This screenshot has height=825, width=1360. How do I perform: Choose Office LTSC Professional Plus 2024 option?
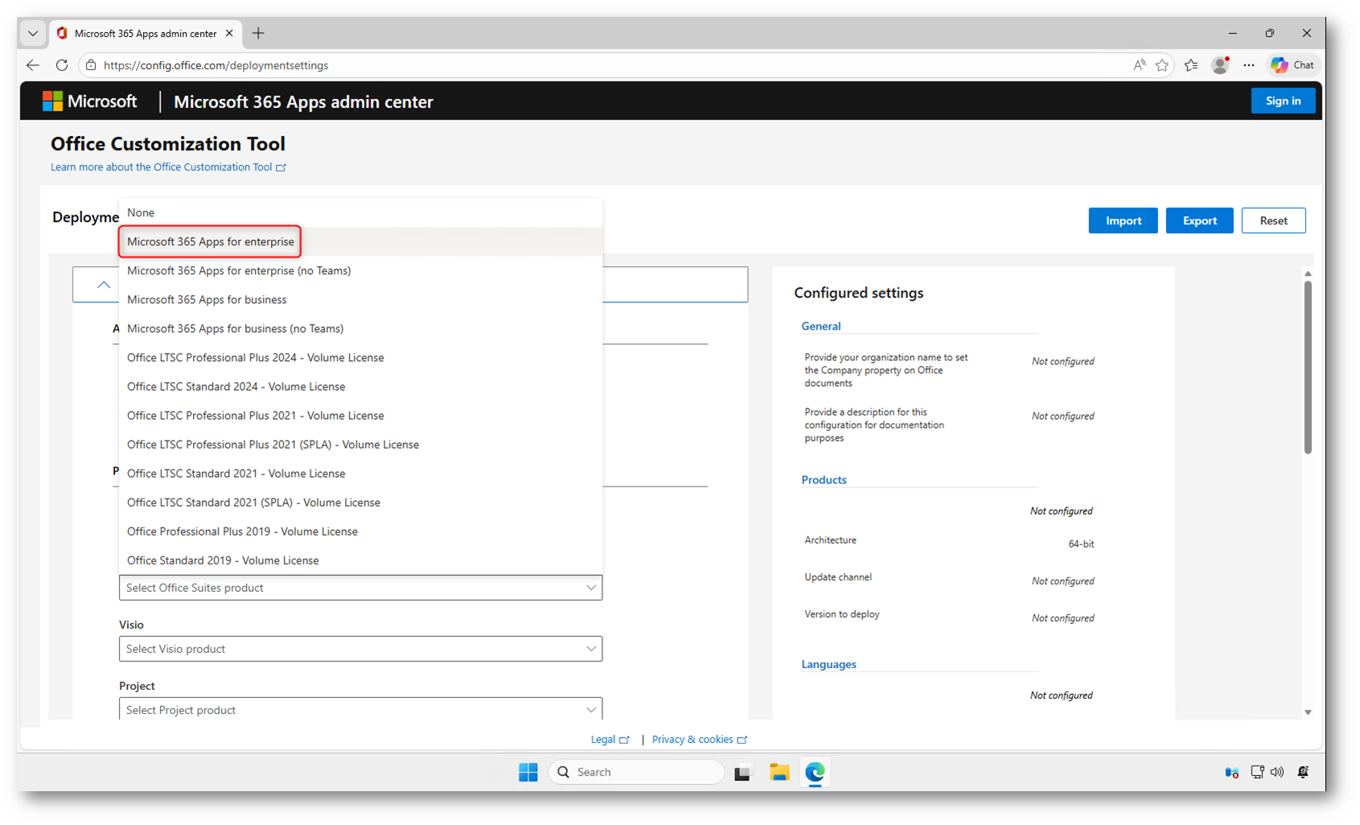pos(255,358)
